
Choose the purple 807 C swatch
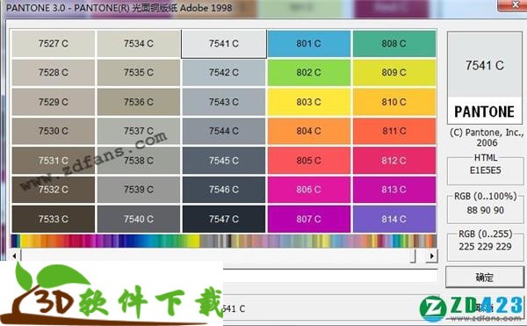(309, 219)
